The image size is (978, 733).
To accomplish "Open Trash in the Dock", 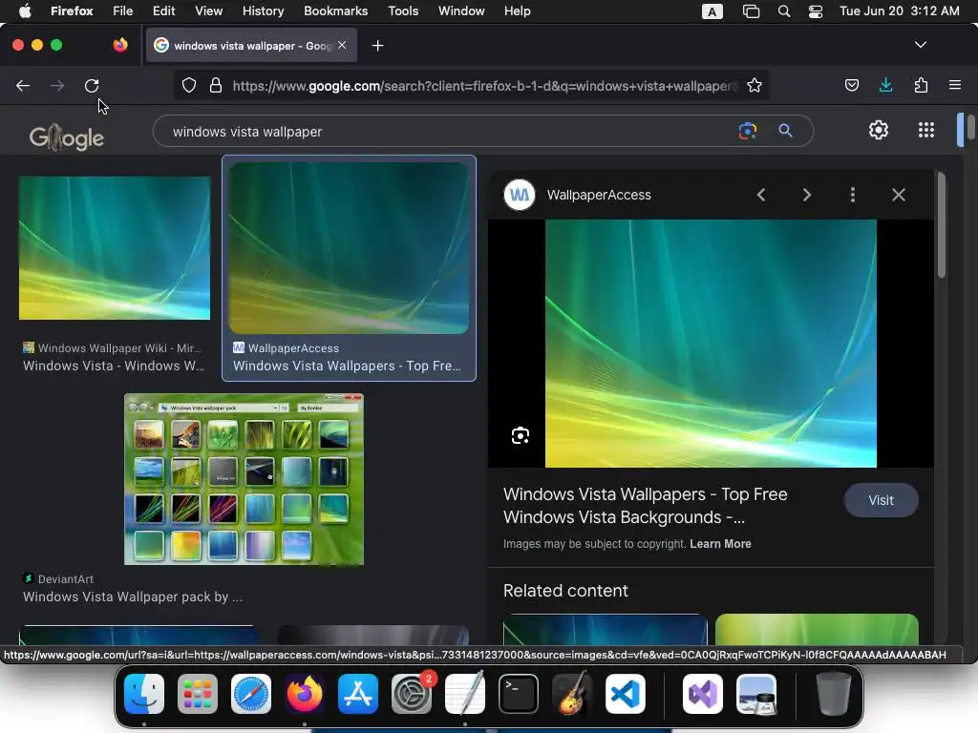I will [x=834, y=693].
